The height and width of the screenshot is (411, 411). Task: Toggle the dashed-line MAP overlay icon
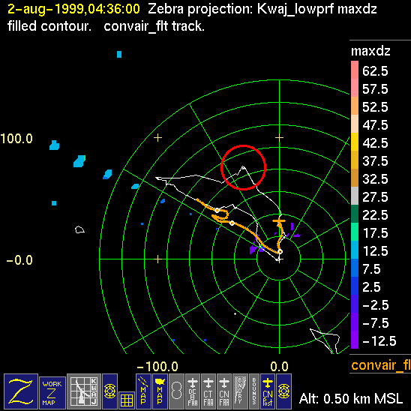[x=143, y=391]
